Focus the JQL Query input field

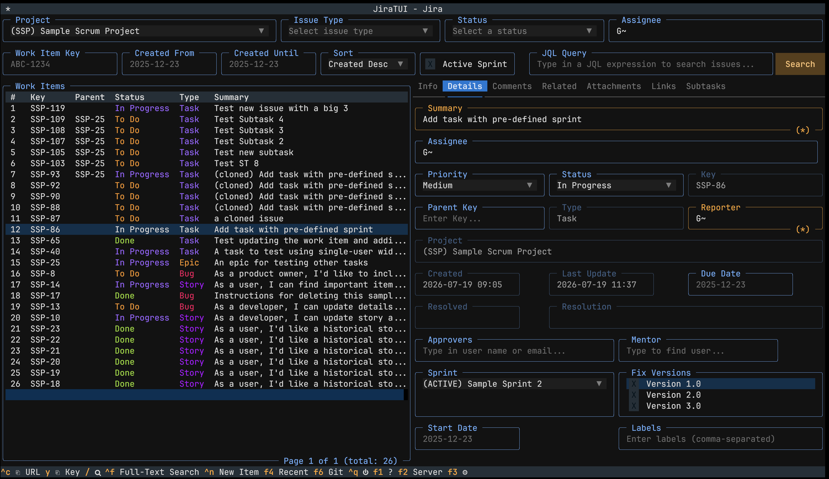[651, 64]
